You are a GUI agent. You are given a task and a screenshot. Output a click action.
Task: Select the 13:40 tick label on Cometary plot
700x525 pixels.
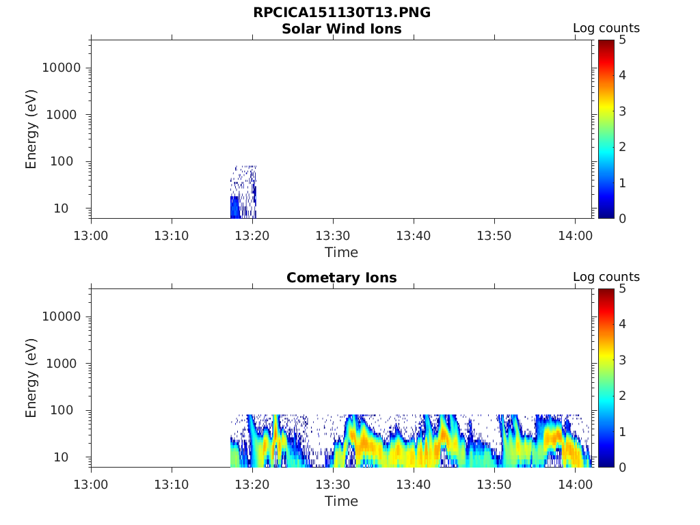click(x=414, y=485)
